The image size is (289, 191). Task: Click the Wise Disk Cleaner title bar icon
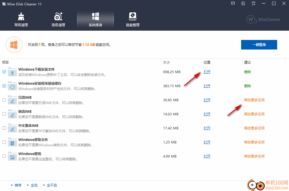click(4, 4)
